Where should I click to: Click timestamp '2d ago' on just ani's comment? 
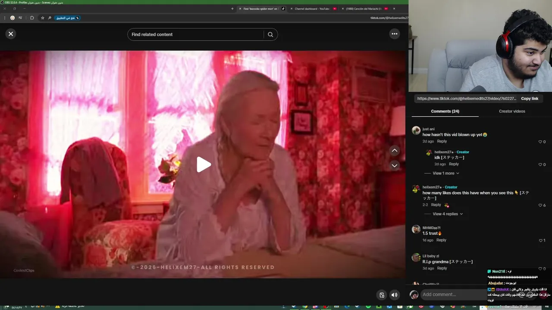pos(428,141)
